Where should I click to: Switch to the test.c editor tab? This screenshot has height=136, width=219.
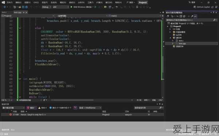pos(4,12)
